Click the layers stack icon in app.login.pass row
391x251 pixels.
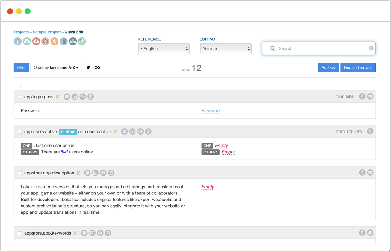click(x=370, y=96)
